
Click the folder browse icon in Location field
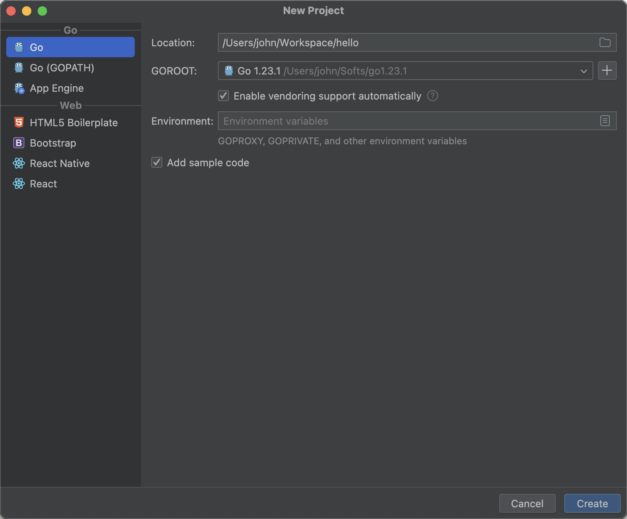click(x=605, y=42)
